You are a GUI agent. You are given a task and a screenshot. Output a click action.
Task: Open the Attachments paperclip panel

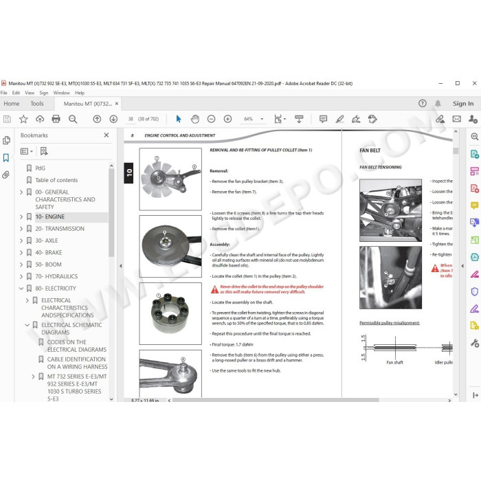pos(6,175)
